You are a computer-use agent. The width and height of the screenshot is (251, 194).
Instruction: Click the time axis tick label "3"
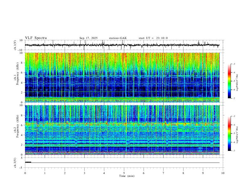(84, 173)
